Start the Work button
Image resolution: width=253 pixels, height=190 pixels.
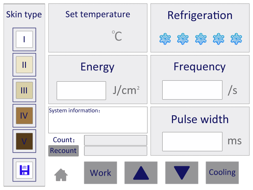tap(100, 173)
